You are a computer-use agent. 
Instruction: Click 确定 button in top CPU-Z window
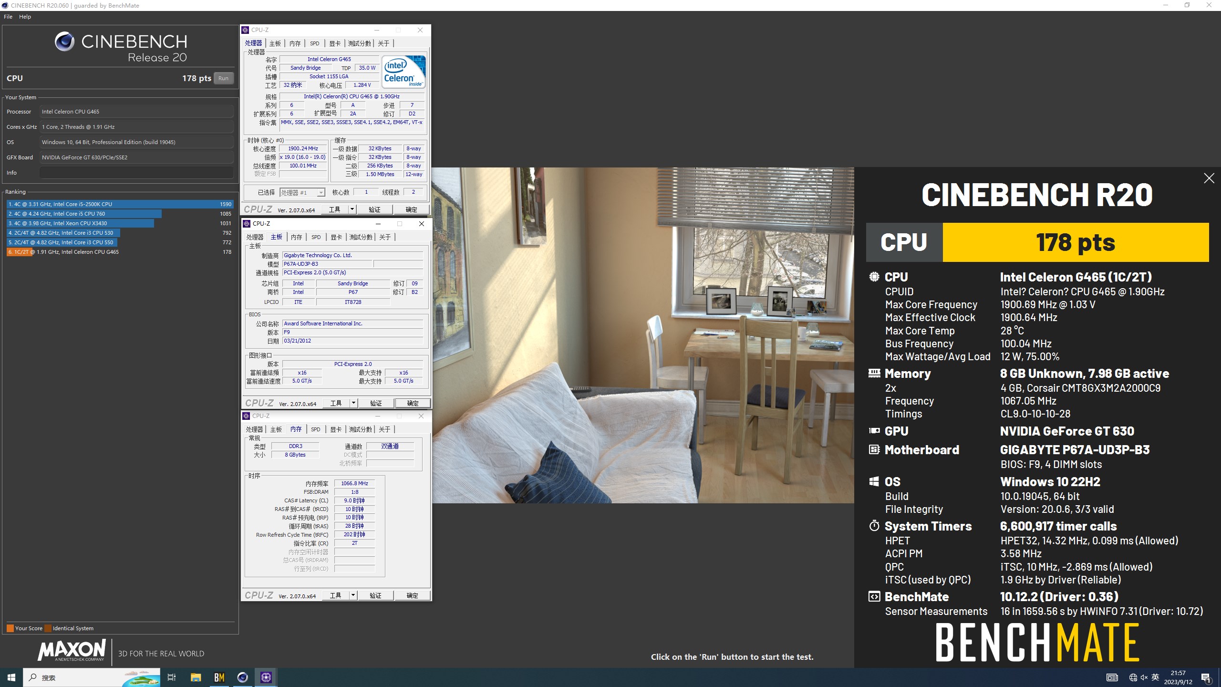[412, 209]
